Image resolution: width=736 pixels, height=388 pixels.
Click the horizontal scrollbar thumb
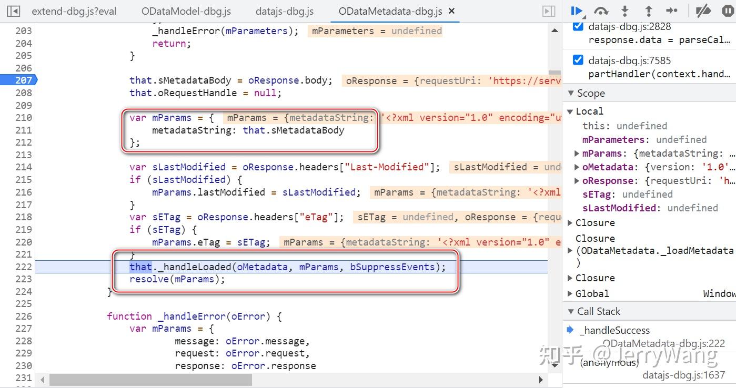click(150, 380)
